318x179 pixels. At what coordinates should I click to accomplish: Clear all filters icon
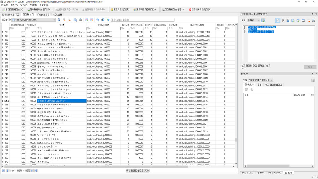[x=64, y=20]
